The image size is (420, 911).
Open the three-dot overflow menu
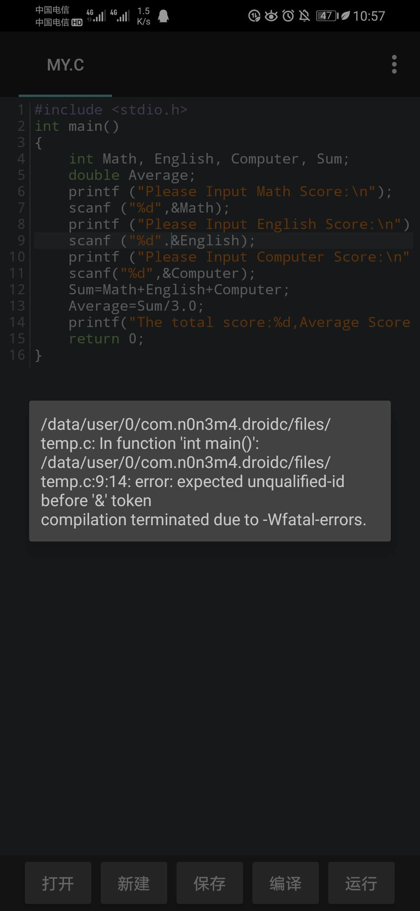tap(394, 64)
